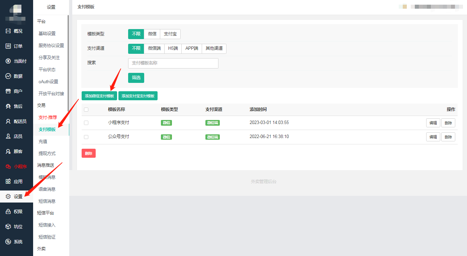Image resolution: width=467 pixels, height=256 pixels.
Task: Click the red batch 删除 button
Action: (89, 153)
